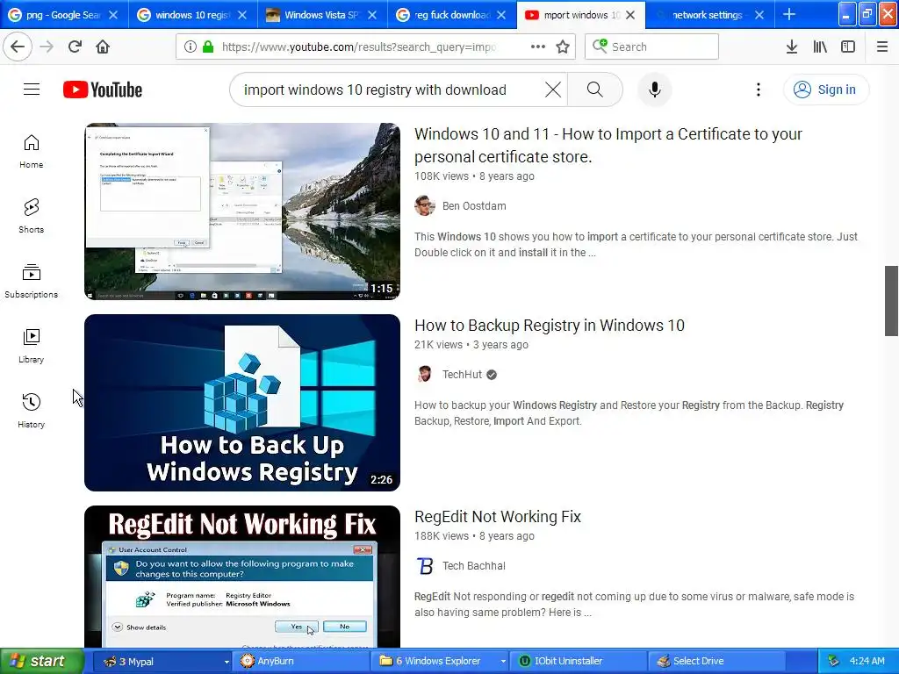Click the browser Search box
This screenshot has height=674, width=899.
click(652, 47)
